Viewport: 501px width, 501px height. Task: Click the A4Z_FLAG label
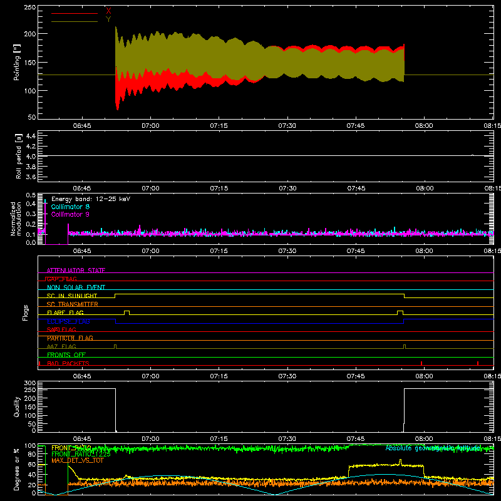pos(61,346)
